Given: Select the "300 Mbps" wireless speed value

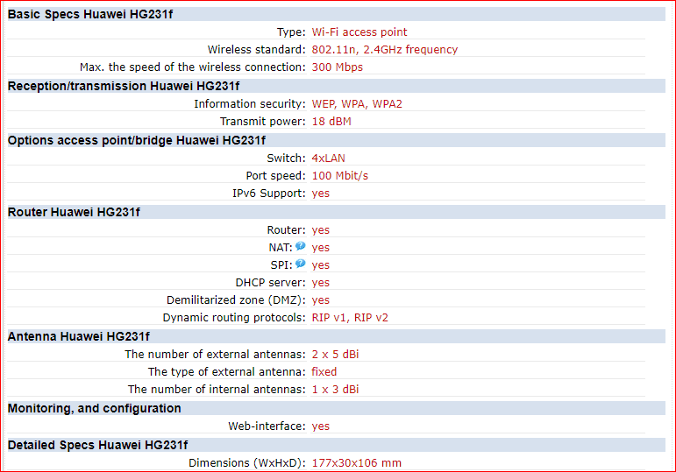Looking at the screenshot, I should pos(338,67).
